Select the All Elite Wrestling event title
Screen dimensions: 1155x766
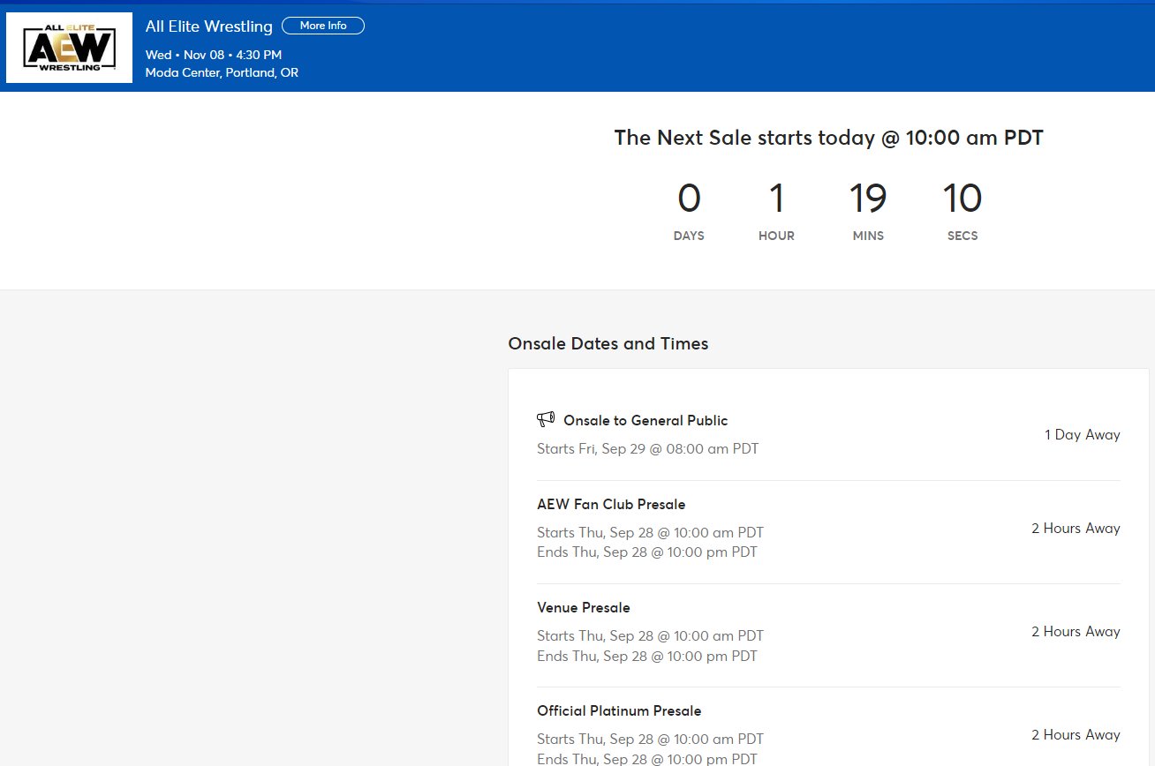point(209,26)
